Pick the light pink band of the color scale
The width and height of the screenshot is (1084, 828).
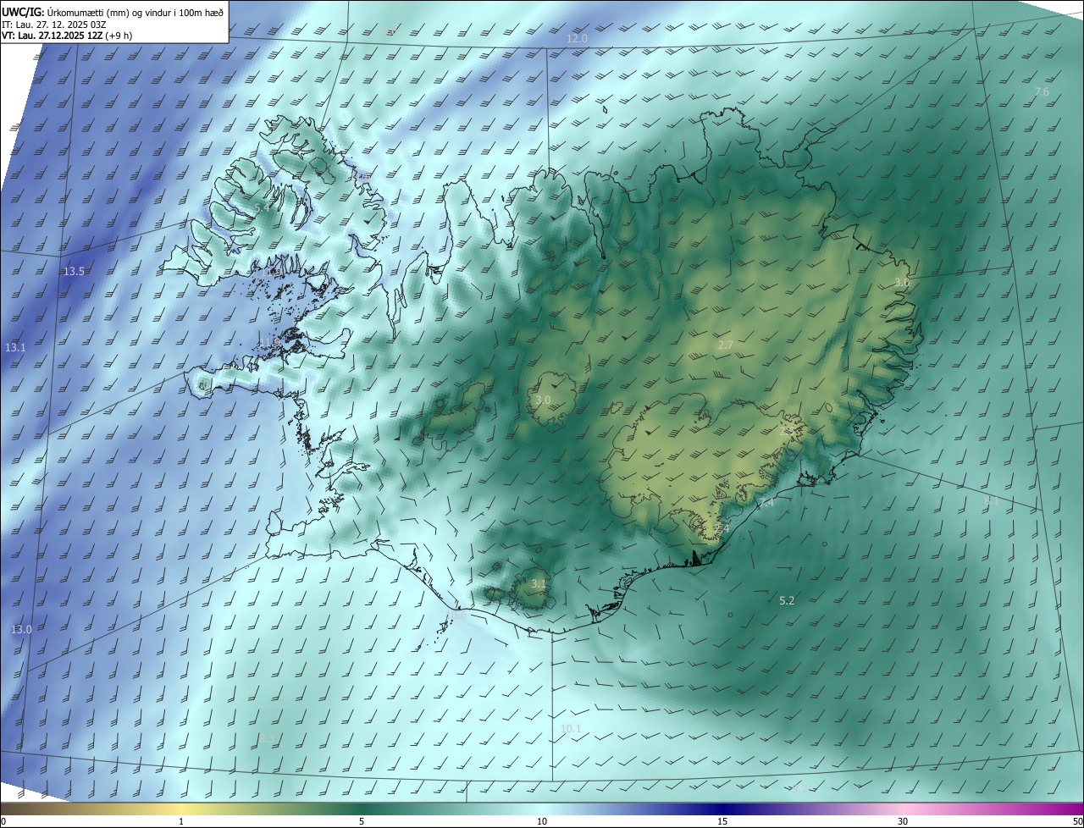point(903,809)
